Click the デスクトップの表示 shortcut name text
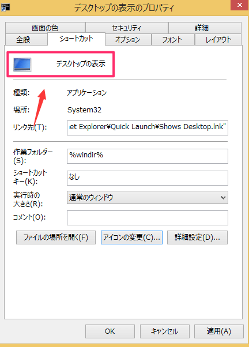 (x=81, y=64)
